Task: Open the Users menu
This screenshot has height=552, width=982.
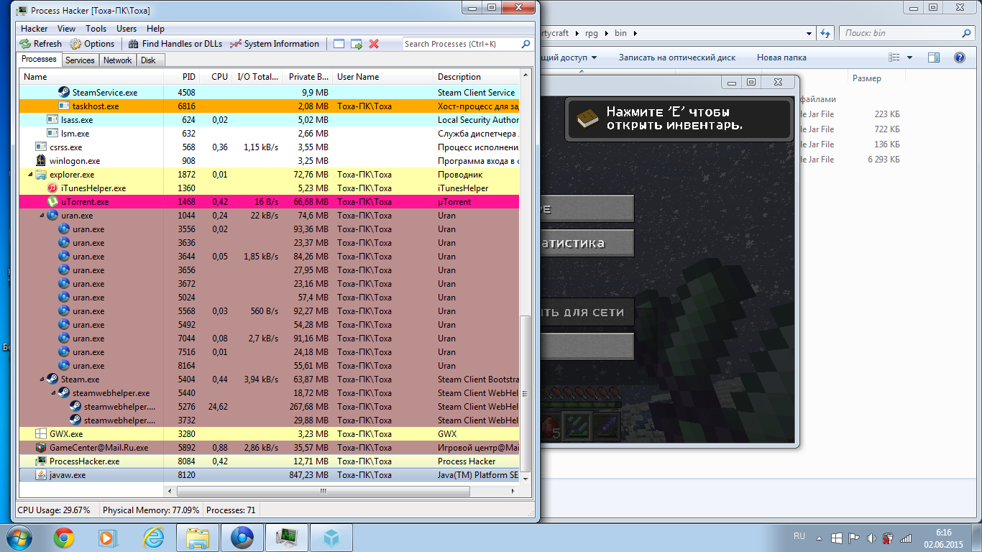Action: click(127, 29)
